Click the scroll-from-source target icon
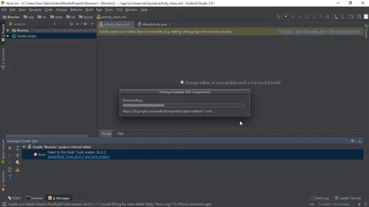 71,24
